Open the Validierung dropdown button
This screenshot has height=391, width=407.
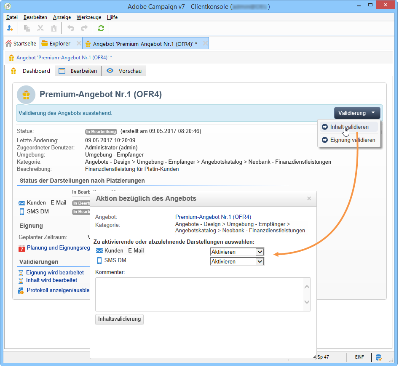(357, 113)
